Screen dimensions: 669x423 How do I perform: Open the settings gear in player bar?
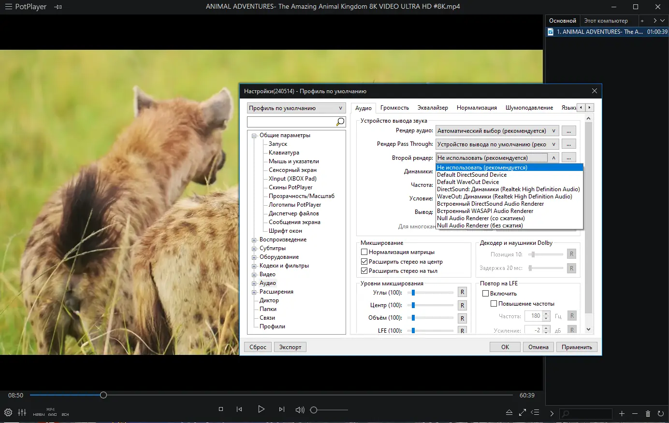8,412
